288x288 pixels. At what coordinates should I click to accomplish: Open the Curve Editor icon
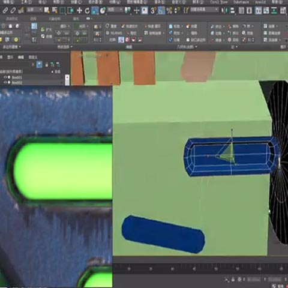(x=266, y=10)
